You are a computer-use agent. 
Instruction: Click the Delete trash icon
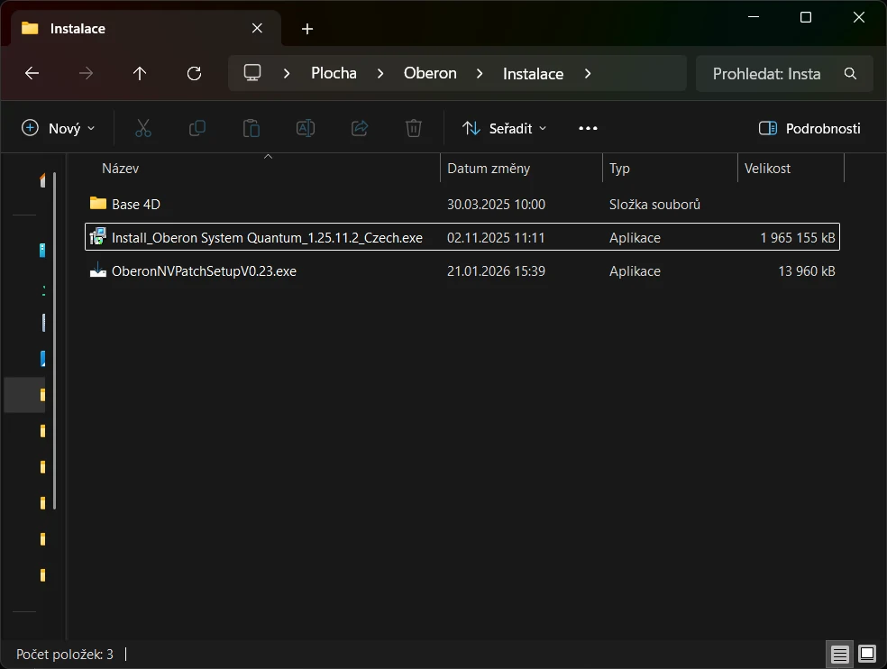click(414, 128)
